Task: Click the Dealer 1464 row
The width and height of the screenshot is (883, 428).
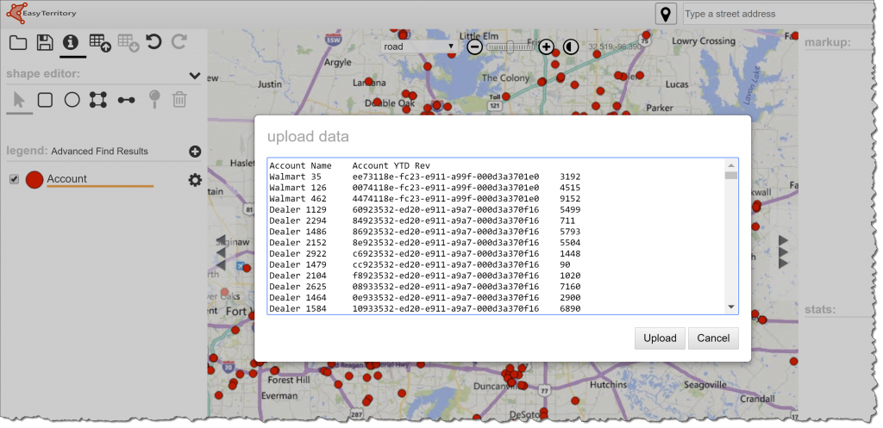Action: coord(424,297)
